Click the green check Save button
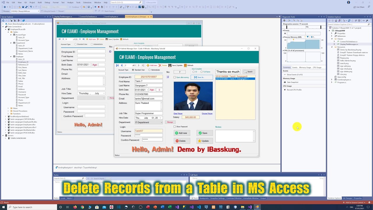The width and height of the screenshot is (373, 210). [x=204, y=133]
